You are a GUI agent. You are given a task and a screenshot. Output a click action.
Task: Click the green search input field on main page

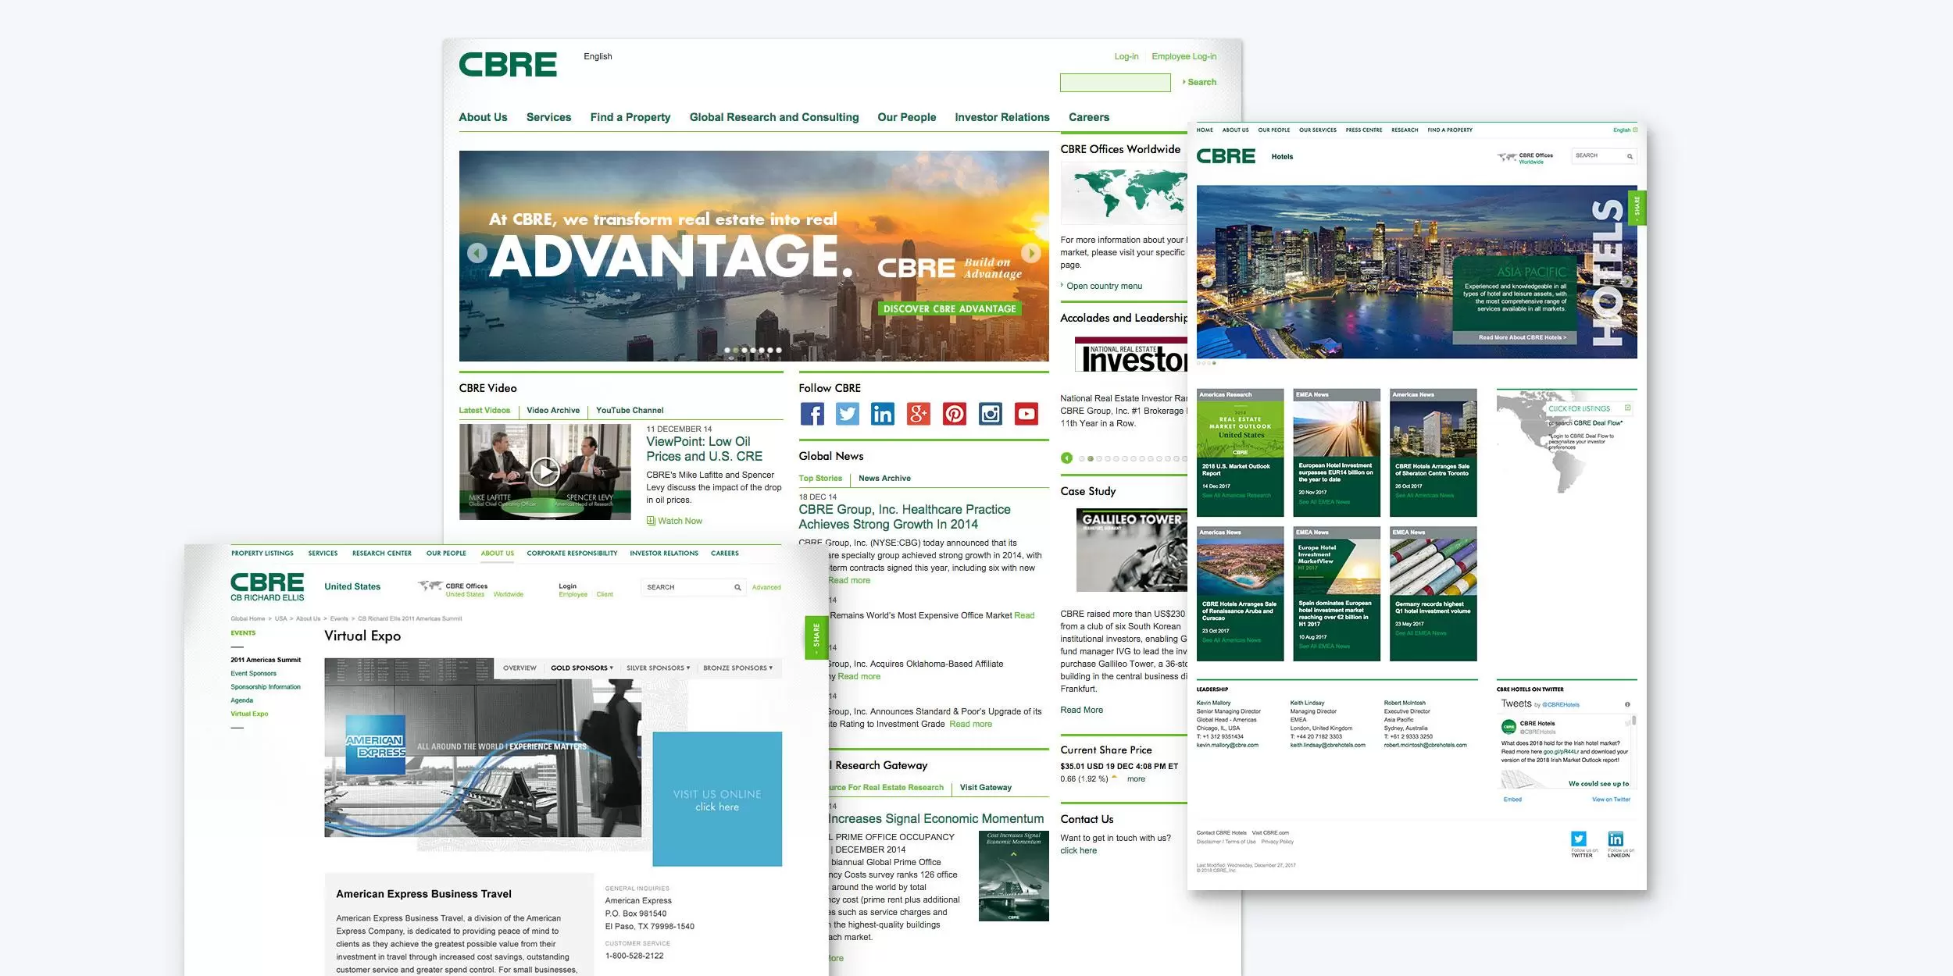[x=1115, y=82]
